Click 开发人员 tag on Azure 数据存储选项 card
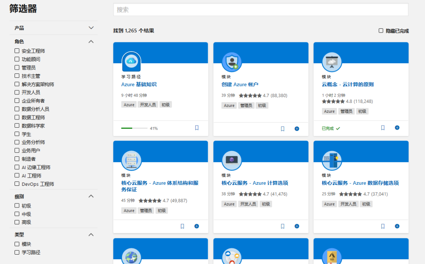The width and height of the screenshot is (425, 264). (348, 204)
